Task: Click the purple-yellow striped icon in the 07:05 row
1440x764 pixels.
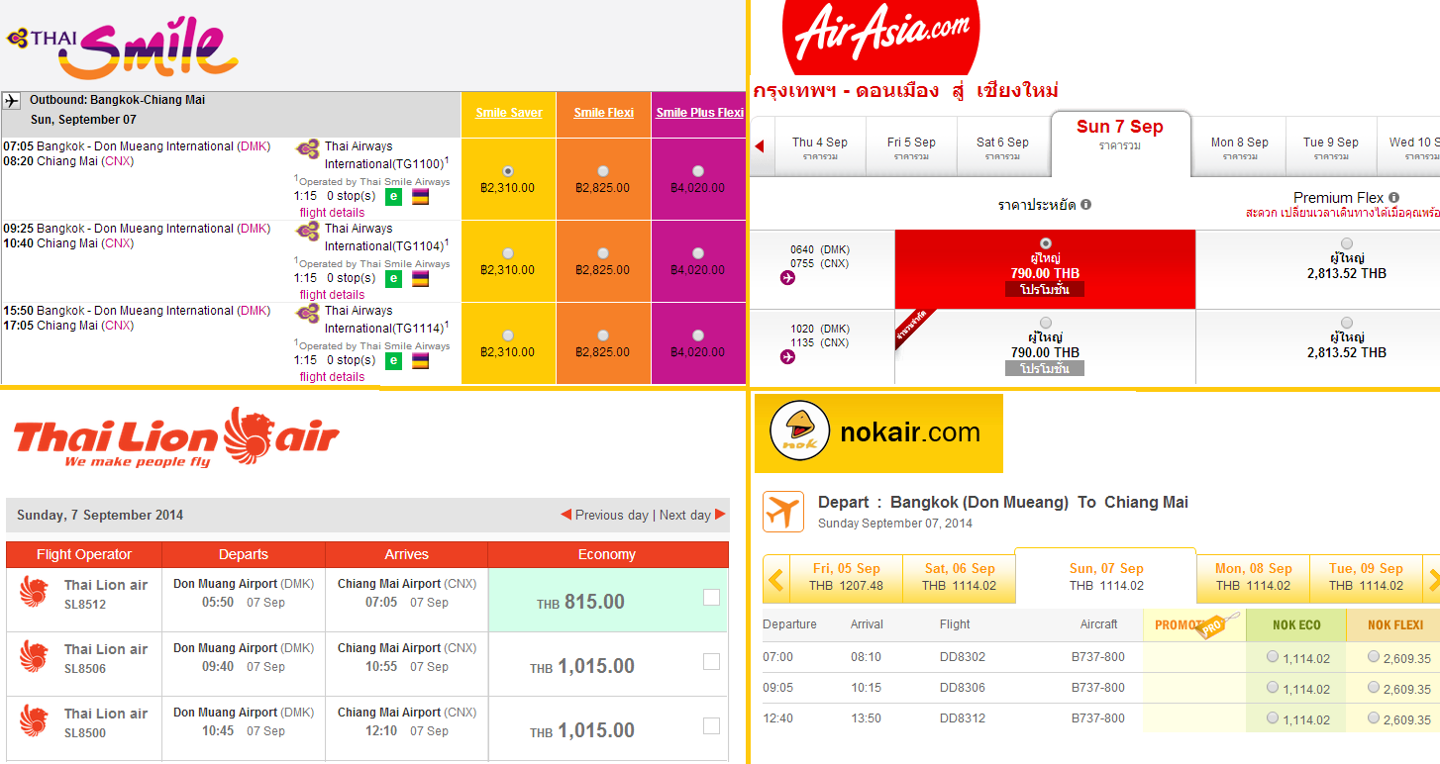Action: (420, 196)
